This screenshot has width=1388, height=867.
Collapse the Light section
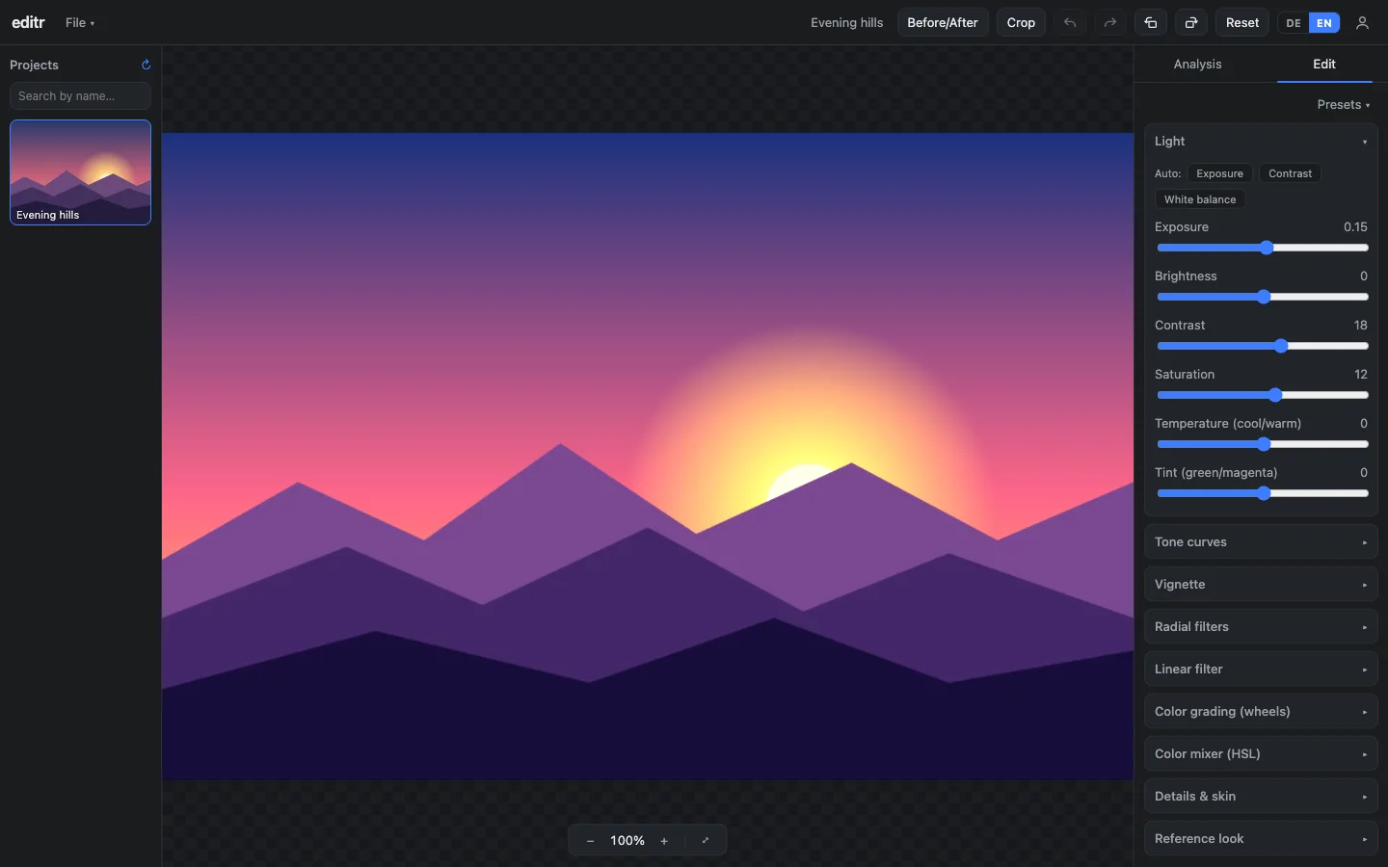click(x=1261, y=141)
